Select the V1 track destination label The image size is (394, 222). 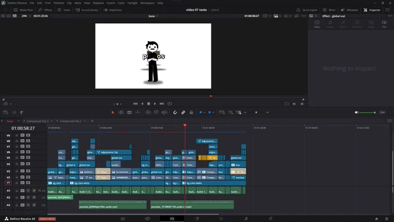point(8,183)
